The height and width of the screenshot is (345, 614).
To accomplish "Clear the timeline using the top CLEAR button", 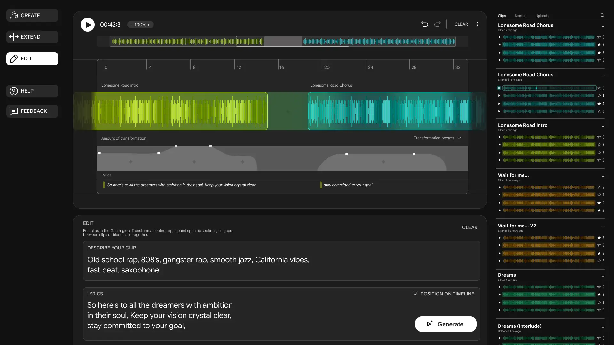I will 461,24.
